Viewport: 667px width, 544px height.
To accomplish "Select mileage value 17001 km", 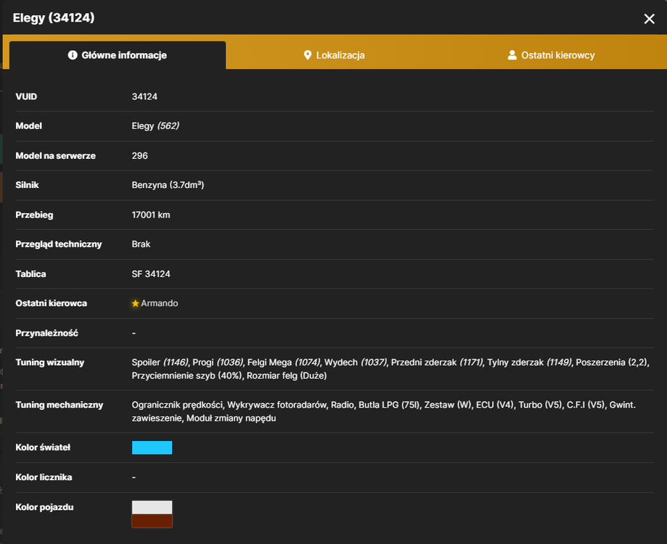I will [x=150, y=215].
